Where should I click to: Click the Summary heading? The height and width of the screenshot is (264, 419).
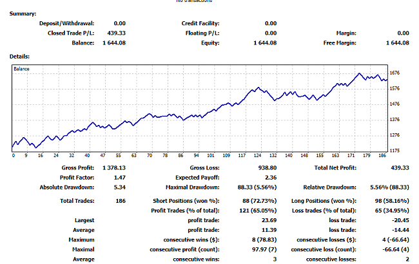click(23, 14)
